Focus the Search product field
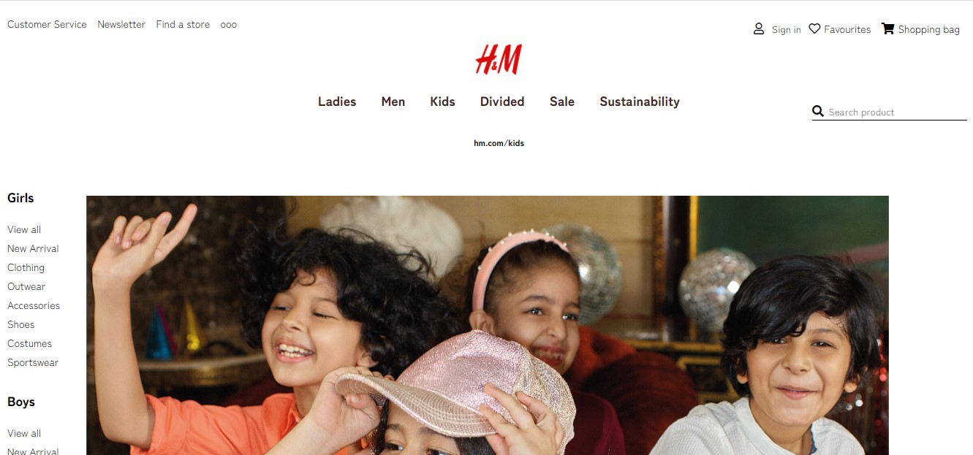Viewport: 973px width, 455px height. click(897, 112)
